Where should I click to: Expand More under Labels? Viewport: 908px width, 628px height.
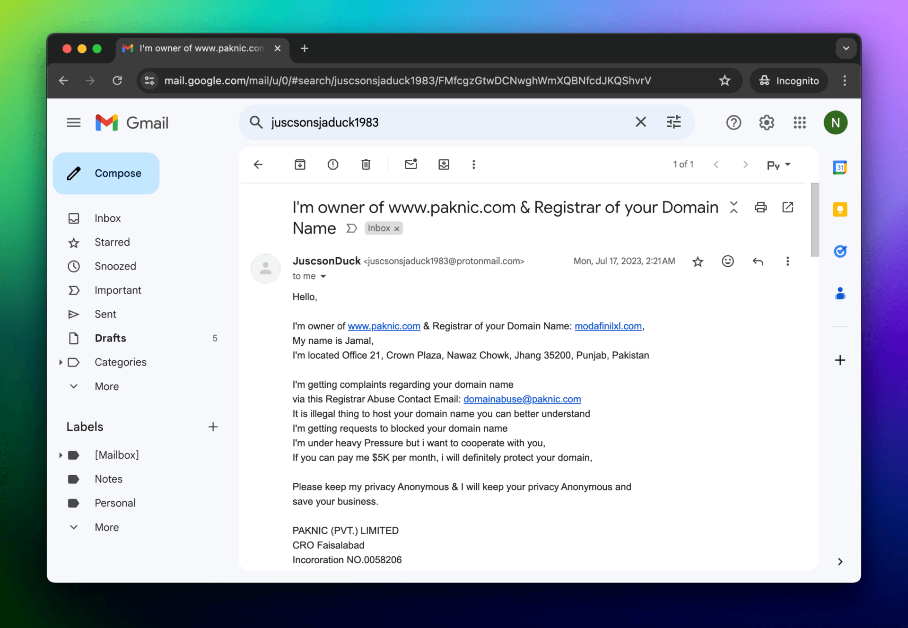click(106, 527)
